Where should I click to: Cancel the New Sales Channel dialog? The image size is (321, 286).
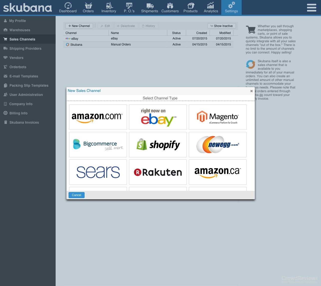(x=76, y=195)
